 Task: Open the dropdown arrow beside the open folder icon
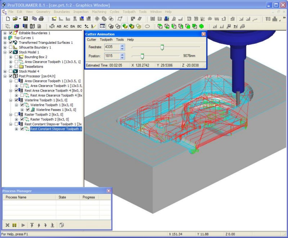click(x=20, y=19)
